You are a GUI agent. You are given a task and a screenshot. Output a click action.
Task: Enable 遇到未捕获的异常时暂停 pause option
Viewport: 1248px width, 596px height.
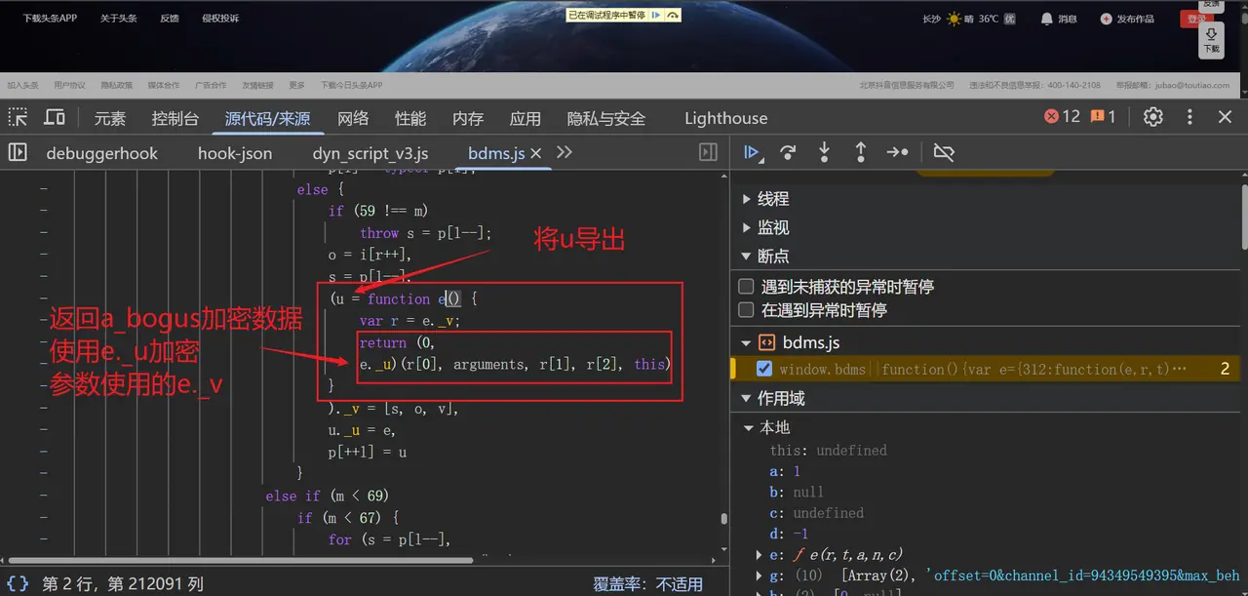pos(746,286)
